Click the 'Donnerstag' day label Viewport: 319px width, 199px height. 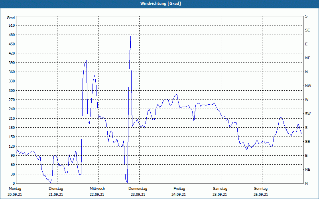(x=138, y=189)
